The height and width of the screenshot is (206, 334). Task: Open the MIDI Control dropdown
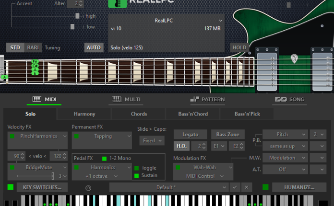[x=204, y=176]
